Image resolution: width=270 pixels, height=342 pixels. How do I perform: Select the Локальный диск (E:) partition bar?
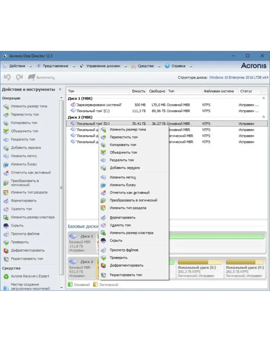coord(199,269)
